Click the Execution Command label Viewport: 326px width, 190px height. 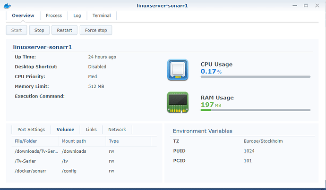[40, 96]
